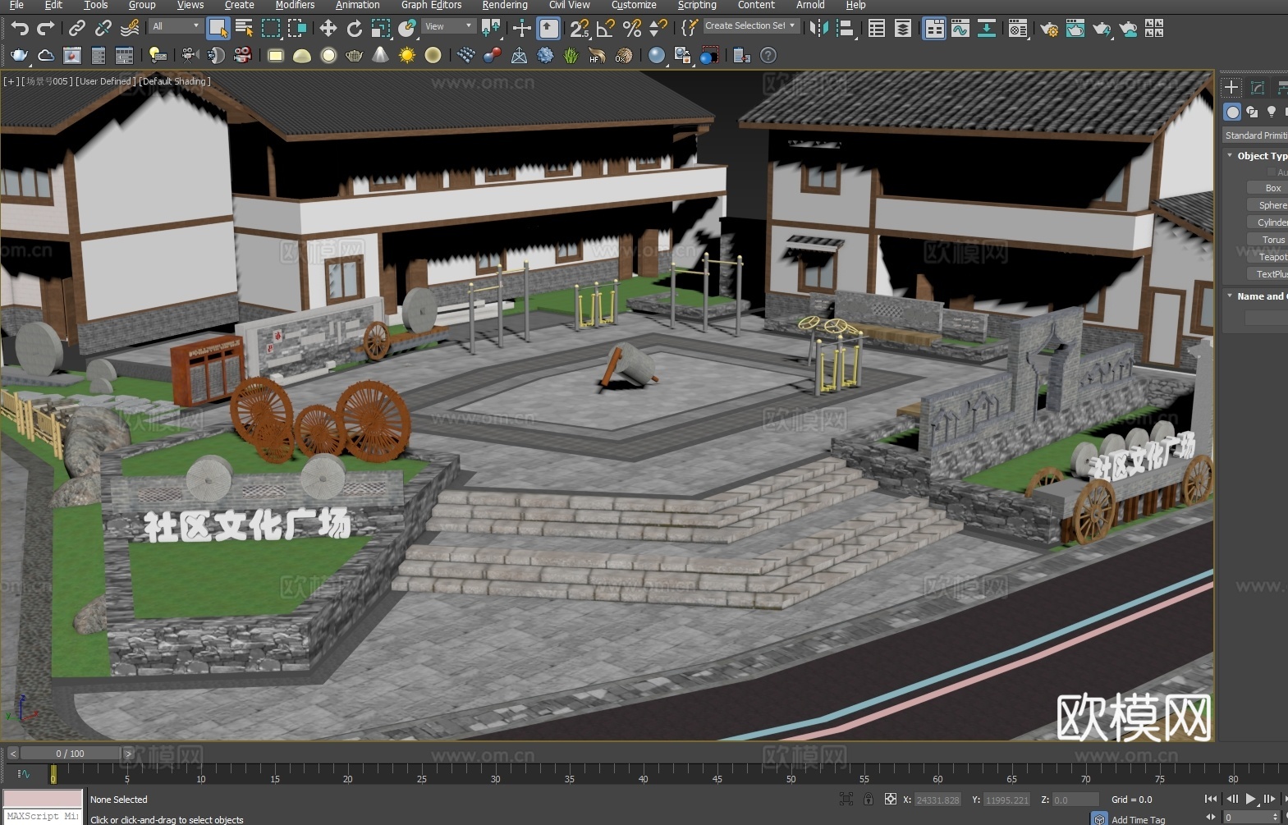Toggle the Selection Lock padlock icon

tap(869, 799)
